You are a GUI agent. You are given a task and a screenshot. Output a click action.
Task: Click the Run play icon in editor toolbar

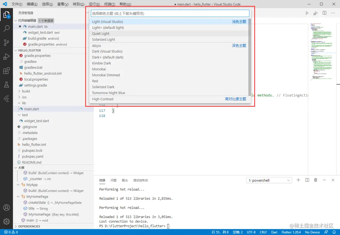tap(307, 13)
